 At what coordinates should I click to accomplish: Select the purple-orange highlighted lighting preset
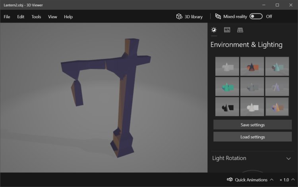coord(277,106)
